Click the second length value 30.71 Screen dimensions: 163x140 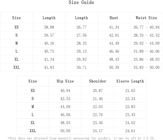(81, 67)
